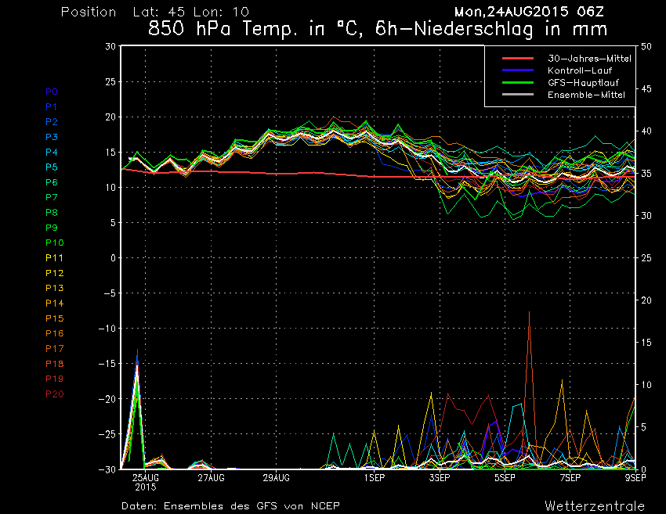666x514 pixels.
Task: Click the P18 label
Action: [x=55, y=364]
